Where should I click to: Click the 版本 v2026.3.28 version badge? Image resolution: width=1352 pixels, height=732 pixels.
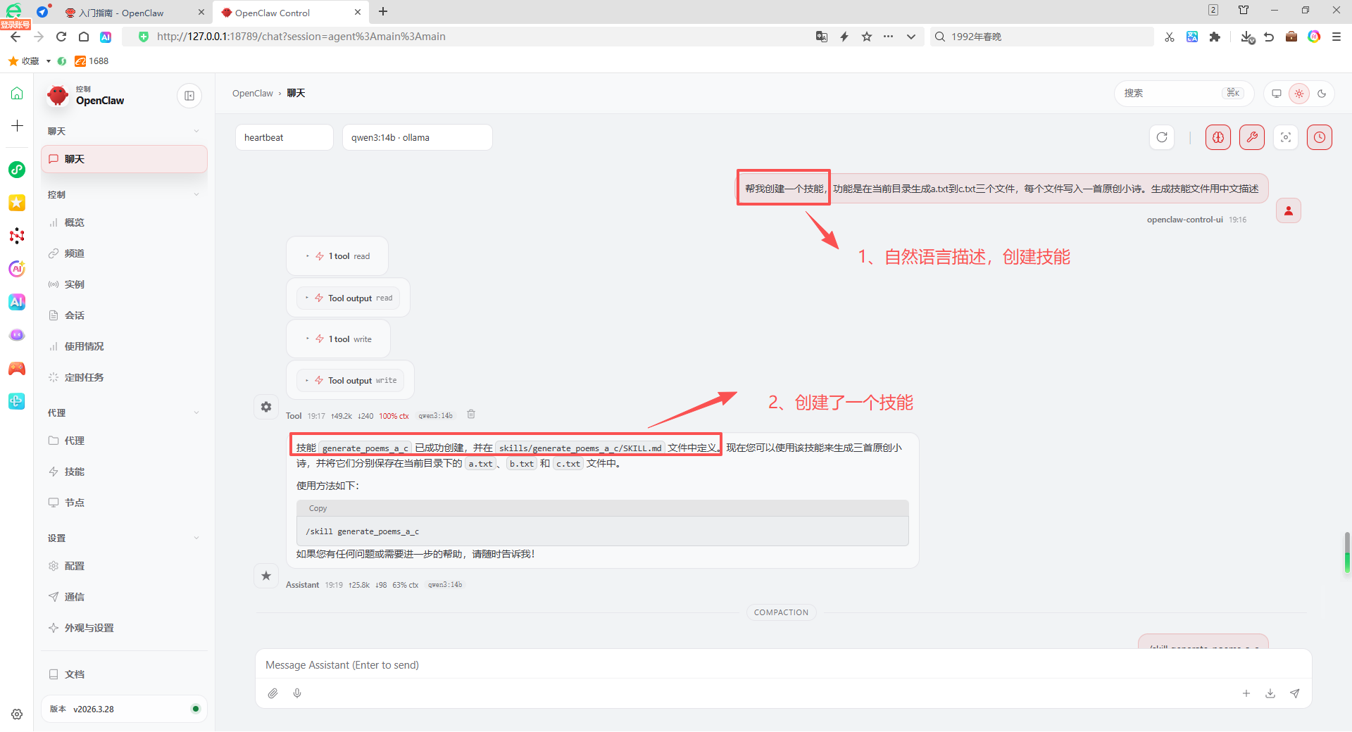[x=124, y=709]
